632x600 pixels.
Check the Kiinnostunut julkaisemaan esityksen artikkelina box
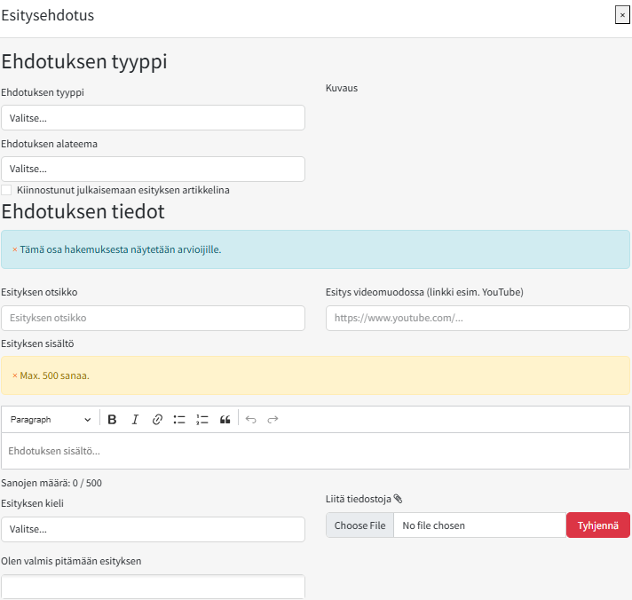coord(7,190)
